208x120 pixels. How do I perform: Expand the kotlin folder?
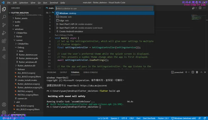pos(17,22)
